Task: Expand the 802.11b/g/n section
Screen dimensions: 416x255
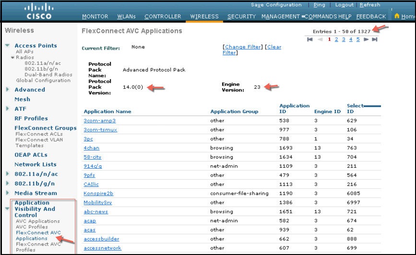Action: coord(7,184)
